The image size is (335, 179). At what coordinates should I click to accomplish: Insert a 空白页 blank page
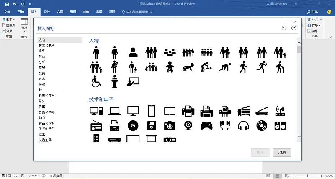pyautogui.click(x=9, y=25)
